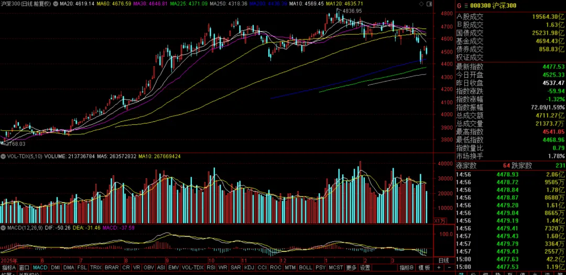Click the MA225: 4371.09 label
This screenshot has width=566, height=275.
190,4
